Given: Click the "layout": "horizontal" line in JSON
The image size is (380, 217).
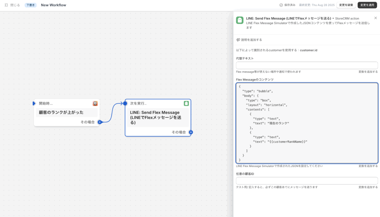Looking at the screenshot, I should (x=266, y=105).
